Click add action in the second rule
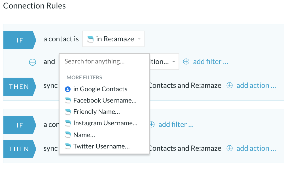284x170 pixels. tap(256, 148)
